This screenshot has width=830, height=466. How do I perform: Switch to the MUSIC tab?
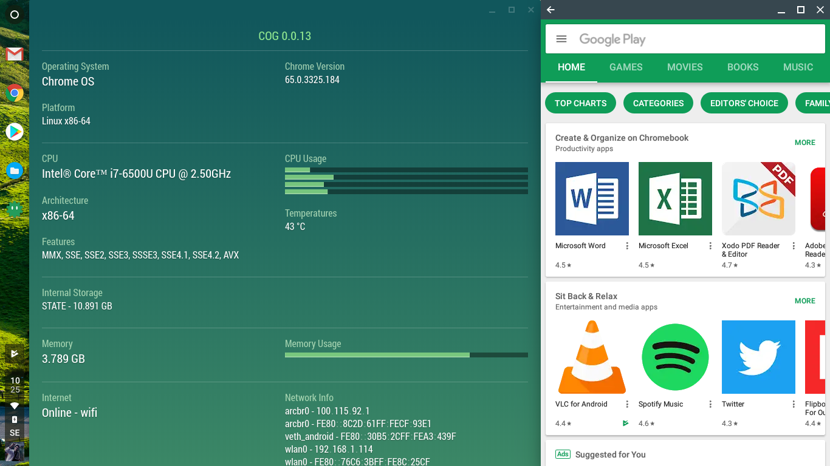[798, 67]
